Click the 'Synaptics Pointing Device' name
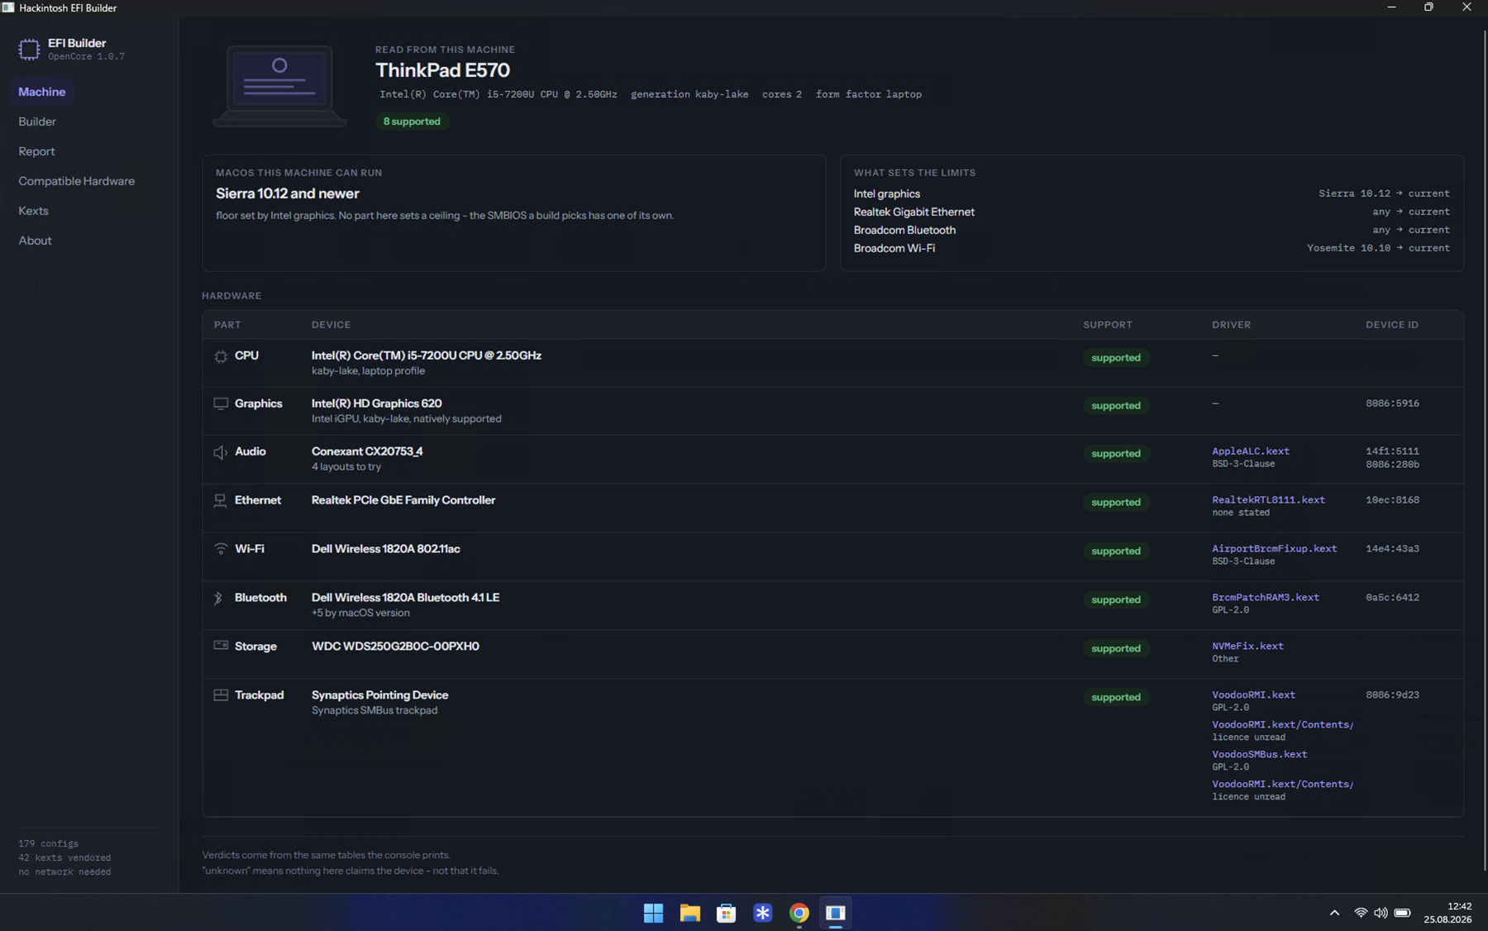 380,695
